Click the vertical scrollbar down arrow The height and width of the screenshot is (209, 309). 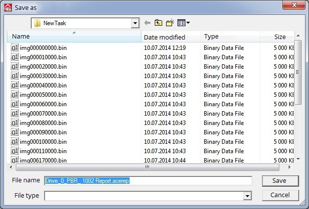[298, 160]
